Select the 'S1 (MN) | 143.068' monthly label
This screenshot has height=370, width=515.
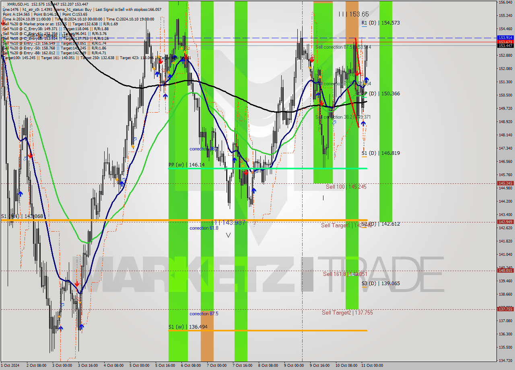coord(22,216)
